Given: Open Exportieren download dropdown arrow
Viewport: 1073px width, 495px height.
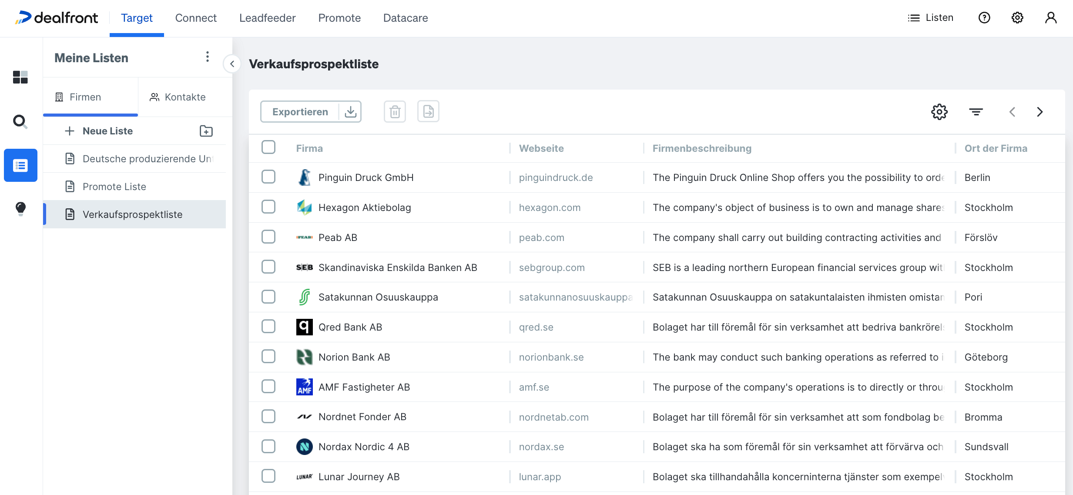Looking at the screenshot, I should click(350, 112).
